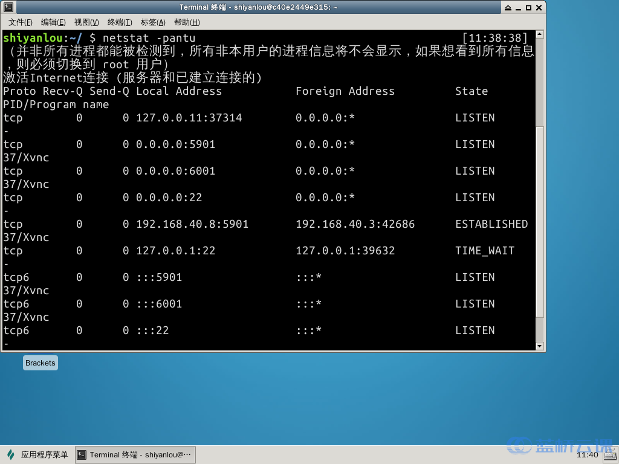Close the Terminal window
The width and height of the screenshot is (619, 464).
pos(539,7)
